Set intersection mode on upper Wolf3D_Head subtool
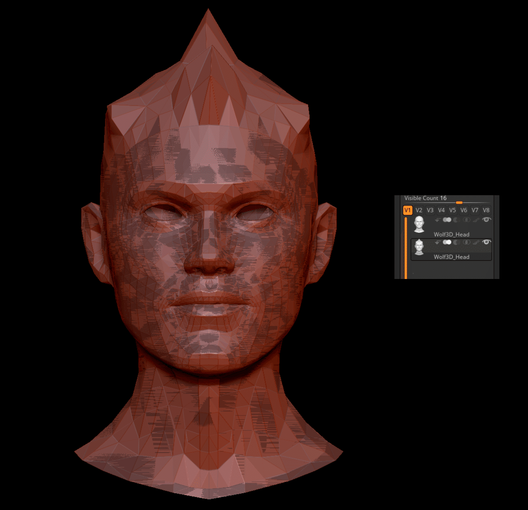 [x=466, y=220]
